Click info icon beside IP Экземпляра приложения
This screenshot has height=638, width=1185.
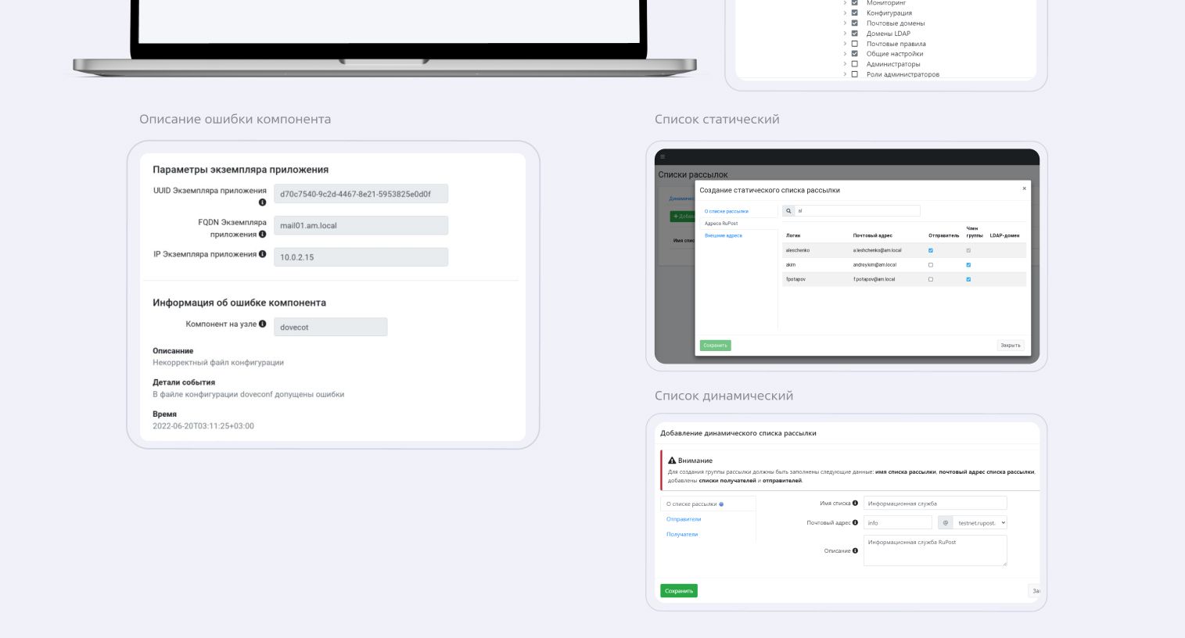262,254
